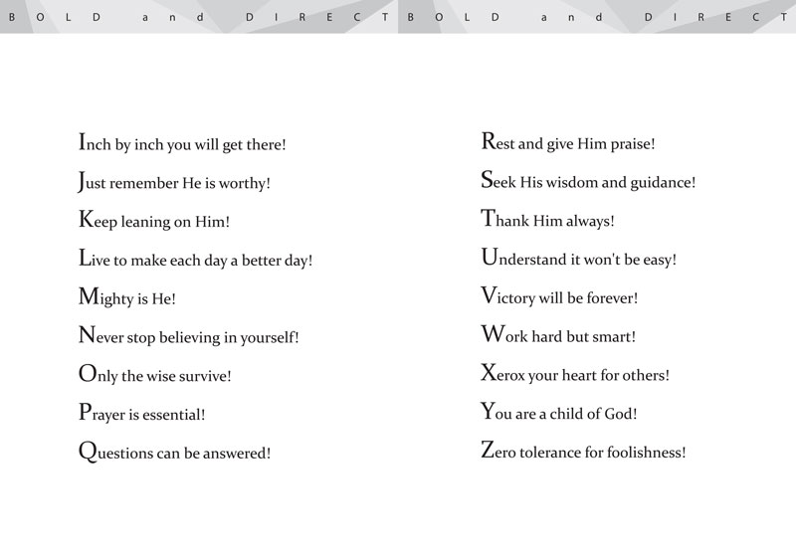Click "Seek His wisdom and guidance!"
Viewport: 796px width, 557px height.
[588, 181]
